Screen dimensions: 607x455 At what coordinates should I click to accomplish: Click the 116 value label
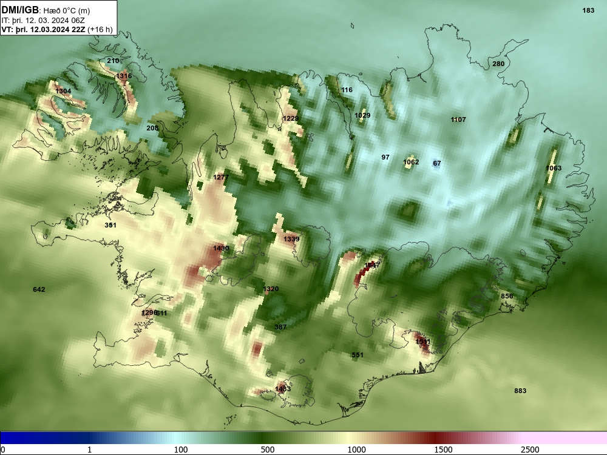(347, 90)
